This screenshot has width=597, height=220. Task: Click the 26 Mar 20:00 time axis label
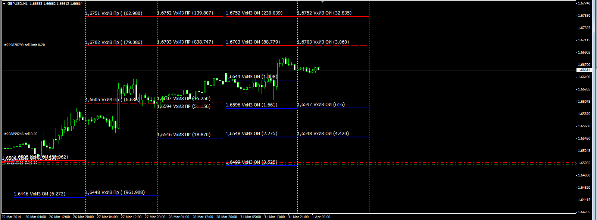click(x=84, y=217)
